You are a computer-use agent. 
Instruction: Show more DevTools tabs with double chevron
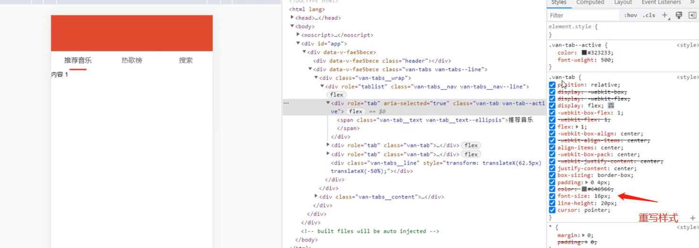tap(693, 2)
